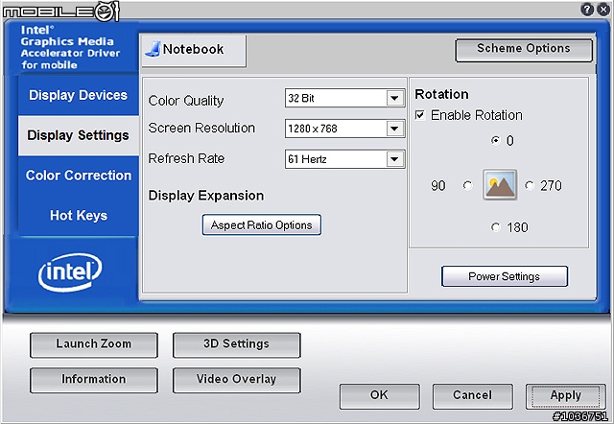Viewport: 614px width, 424px height.
Task: Click the Apply button
Action: 565,396
